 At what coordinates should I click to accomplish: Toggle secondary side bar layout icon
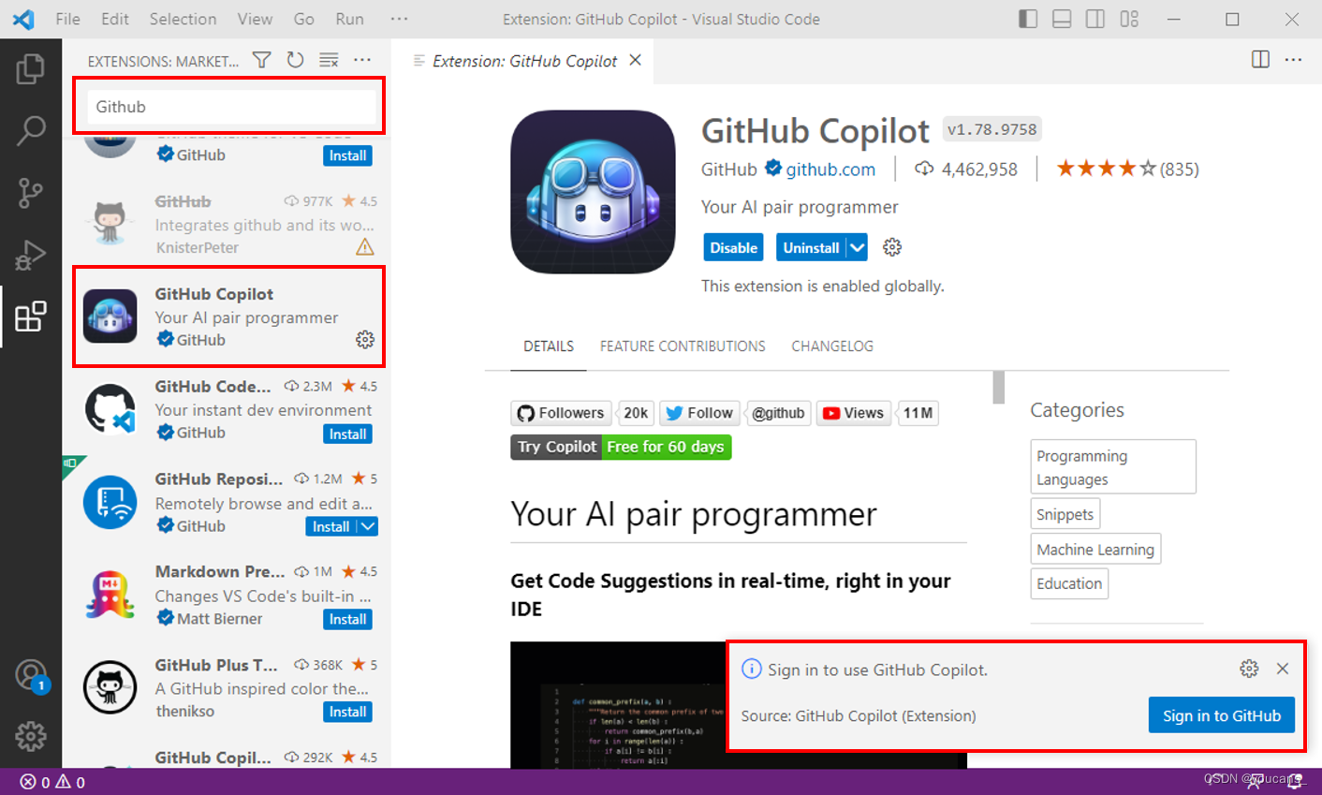[1095, 19]
